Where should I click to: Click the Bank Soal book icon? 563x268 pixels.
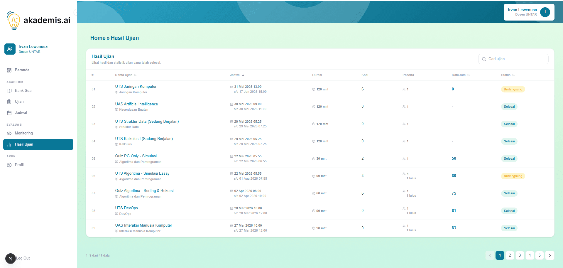9,91
